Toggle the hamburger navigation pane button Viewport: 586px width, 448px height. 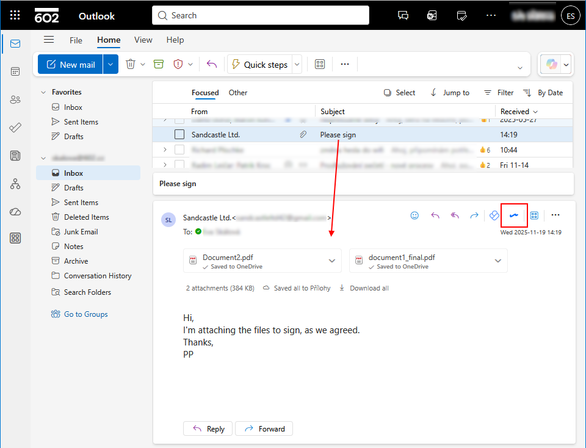[x=49, y=40]
